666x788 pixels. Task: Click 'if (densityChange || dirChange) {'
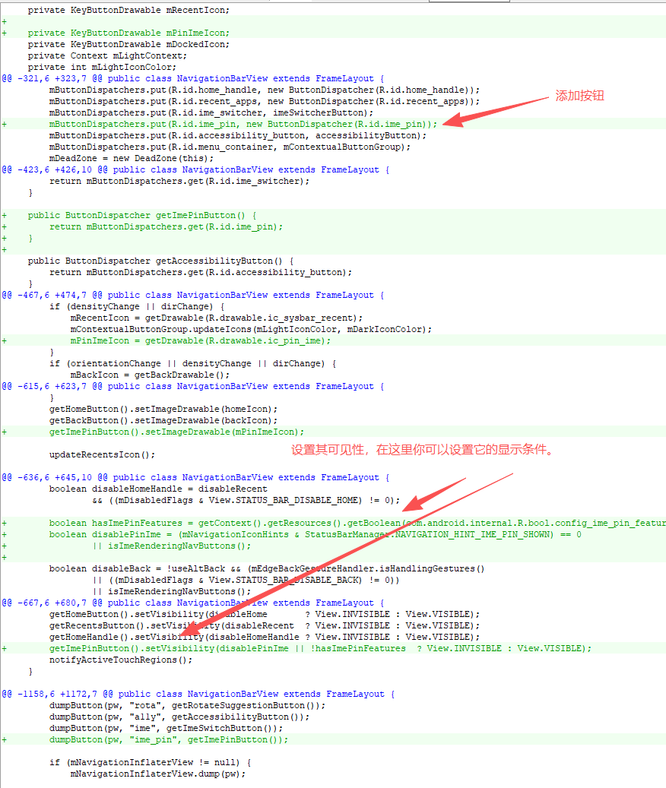[x=137, y=306]
